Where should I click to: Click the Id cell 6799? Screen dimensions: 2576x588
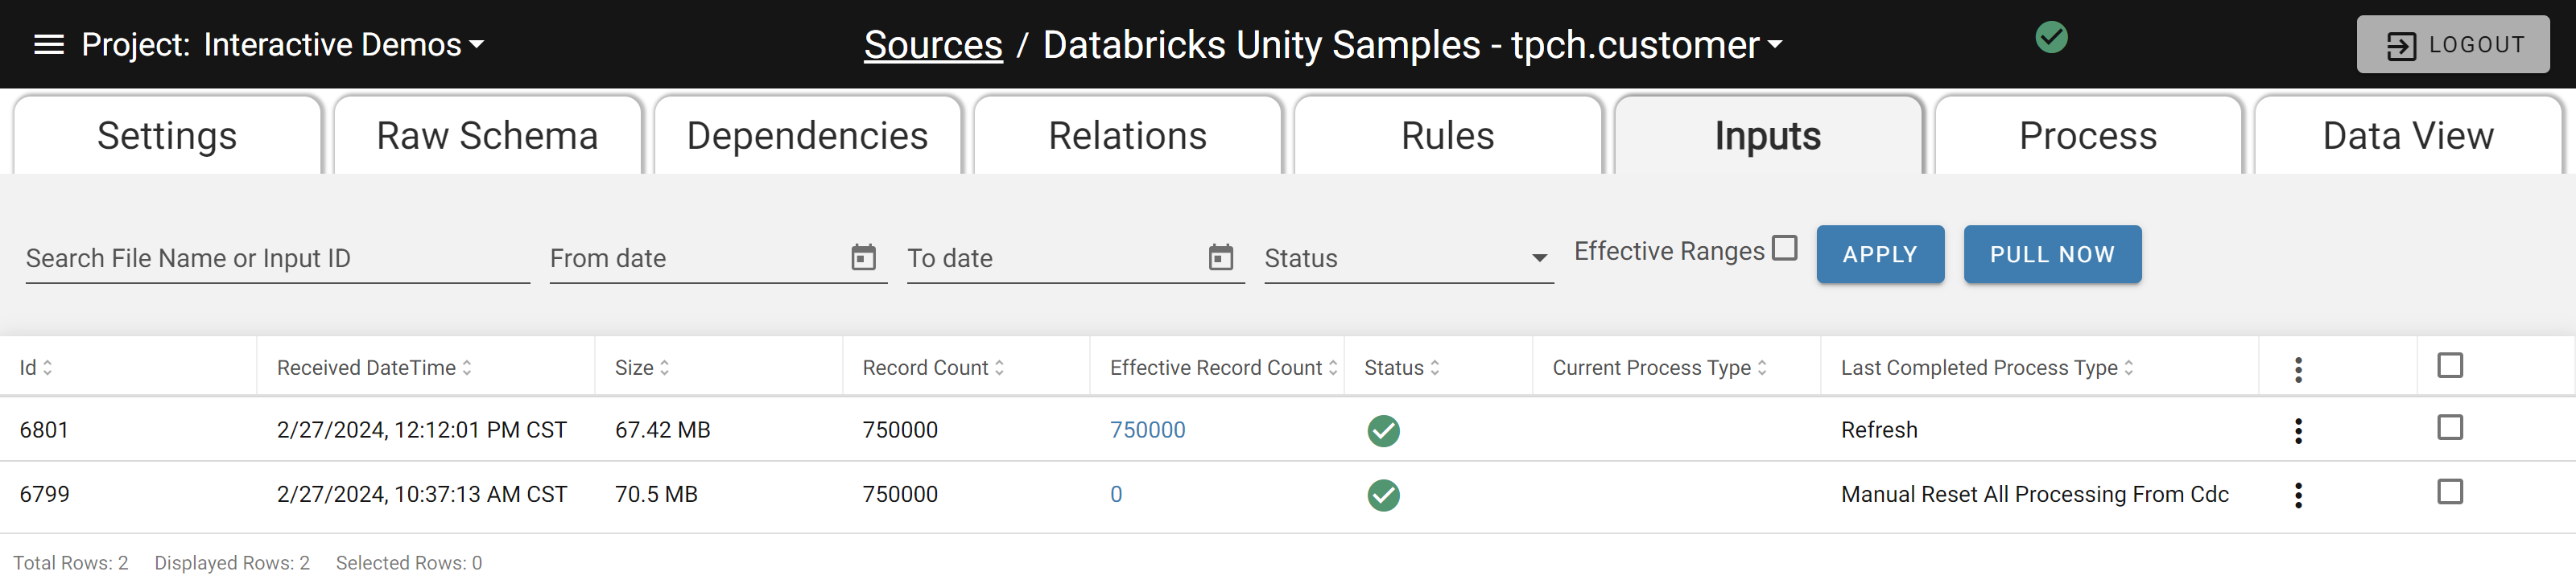[44, 494]
